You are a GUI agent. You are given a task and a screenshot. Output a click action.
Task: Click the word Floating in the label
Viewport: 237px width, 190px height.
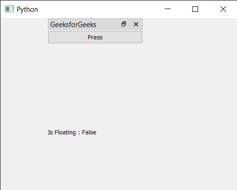(65, 133)
